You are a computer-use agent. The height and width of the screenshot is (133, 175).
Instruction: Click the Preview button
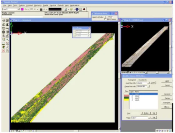[x=167, y=98]
